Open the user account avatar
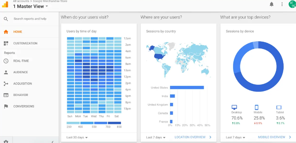This screenshot has height=143, width=296. tap(292, 4)
